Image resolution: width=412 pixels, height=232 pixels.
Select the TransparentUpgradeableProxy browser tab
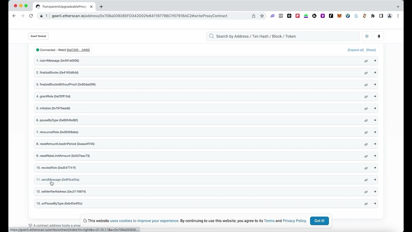[63, 6]
